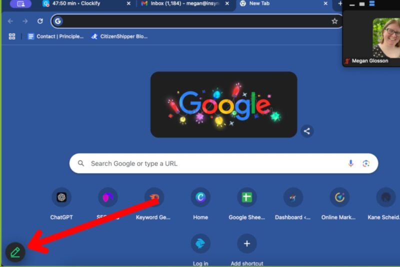
Task: Open the apps grid in bookmarks bar
Action: pyautogui.click(x=12, y=36)
